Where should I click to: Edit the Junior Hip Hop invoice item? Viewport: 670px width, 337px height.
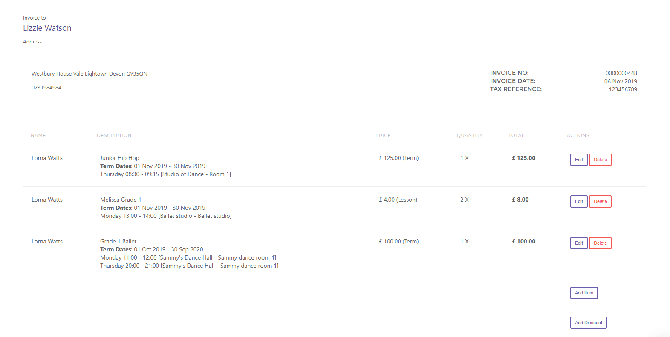click(578, 160)
